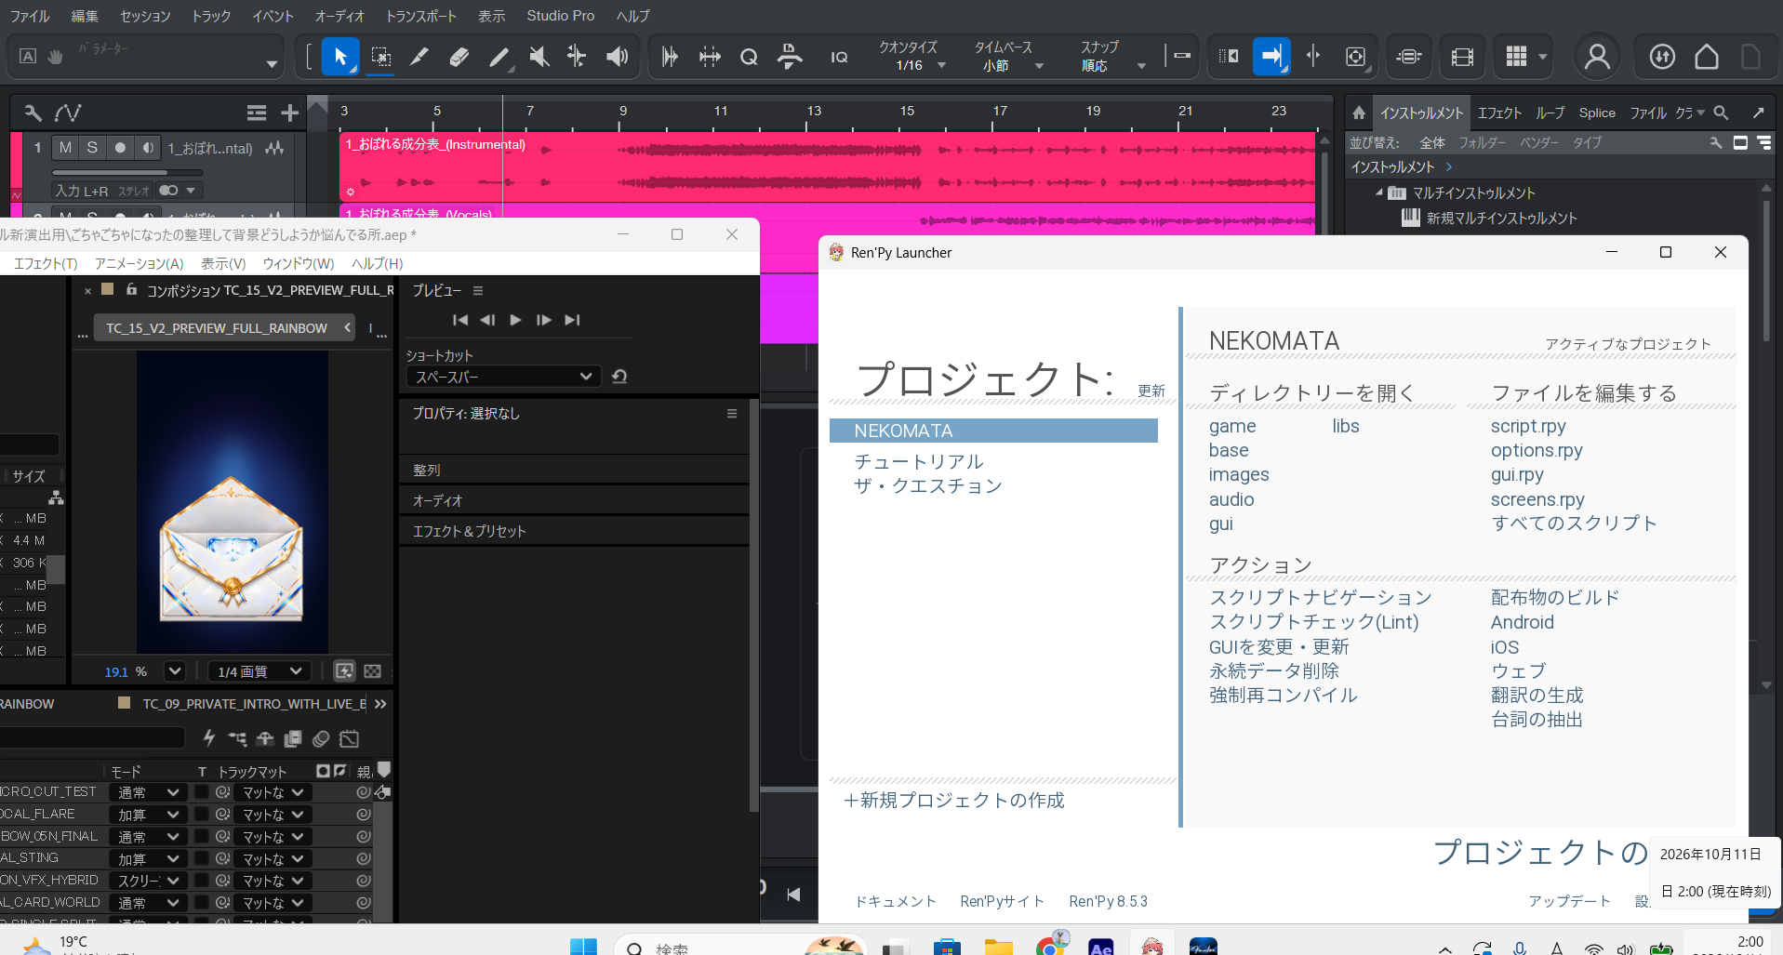Switch to the Effects tab in browser
1783x955 pixels.
pos(1499,113)
